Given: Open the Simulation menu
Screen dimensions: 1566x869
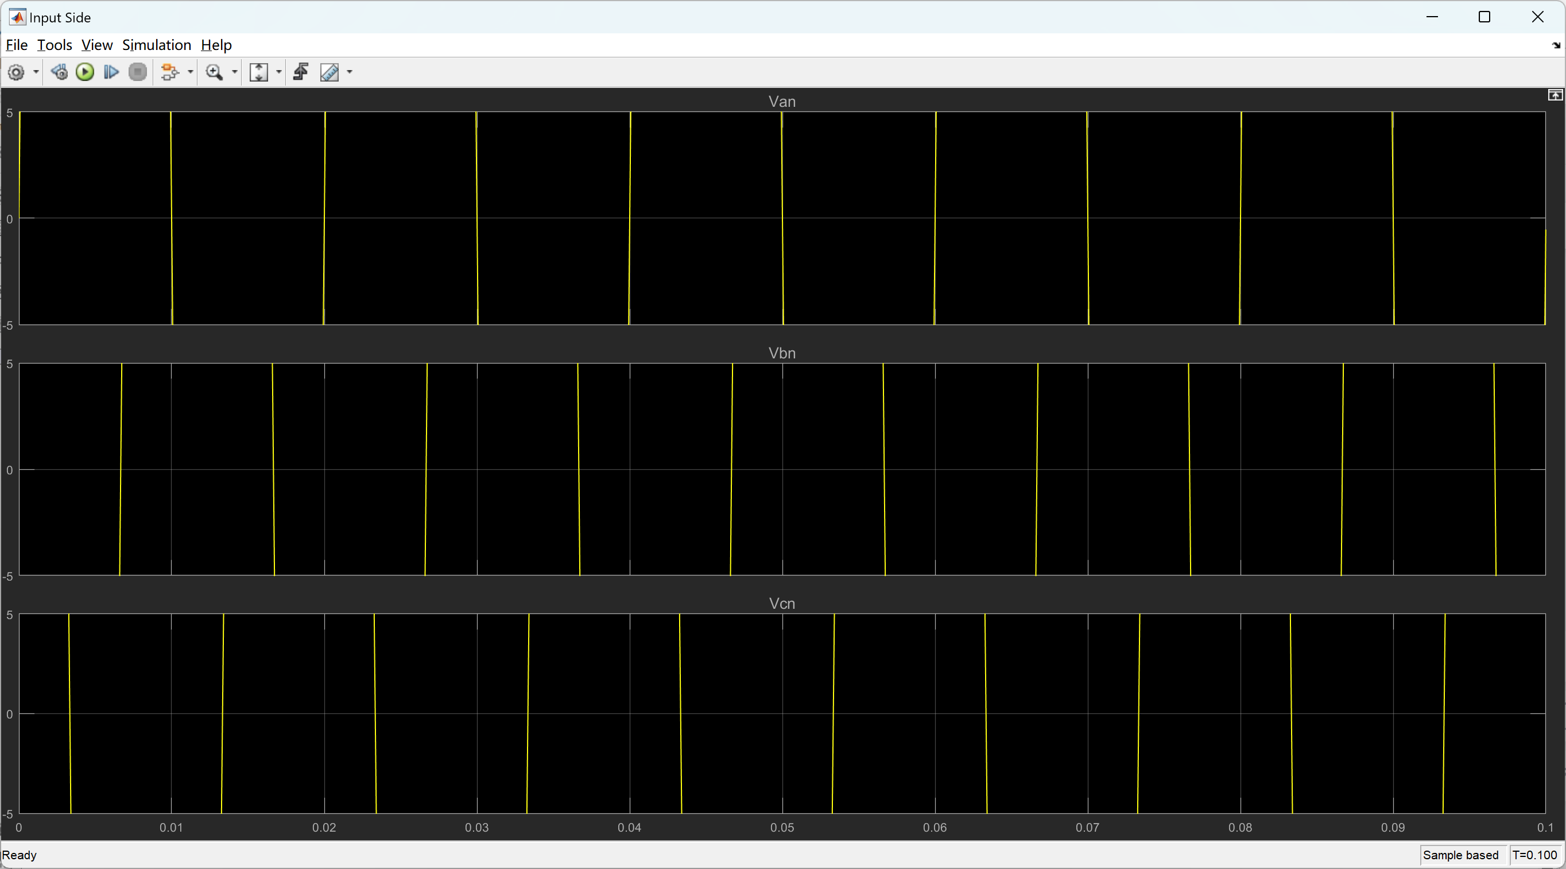Looking at the screenshot, I should tap(156, 45).
